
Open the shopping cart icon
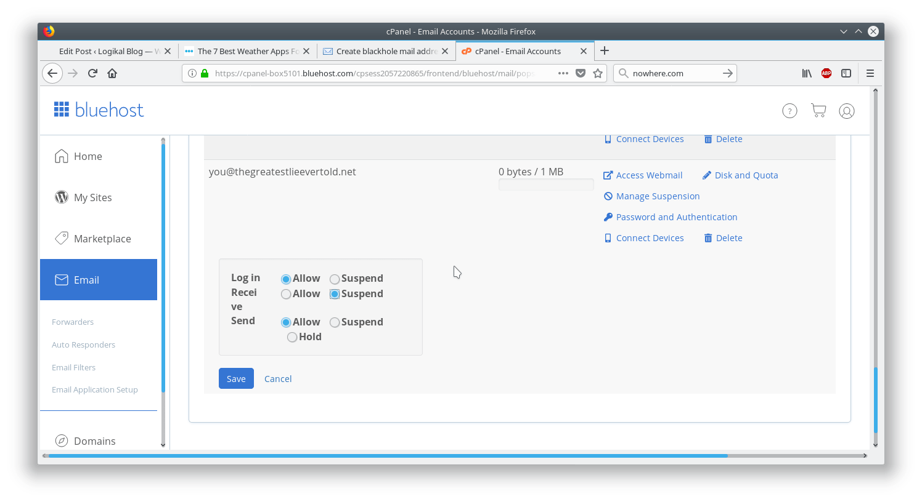pos(818,111)
